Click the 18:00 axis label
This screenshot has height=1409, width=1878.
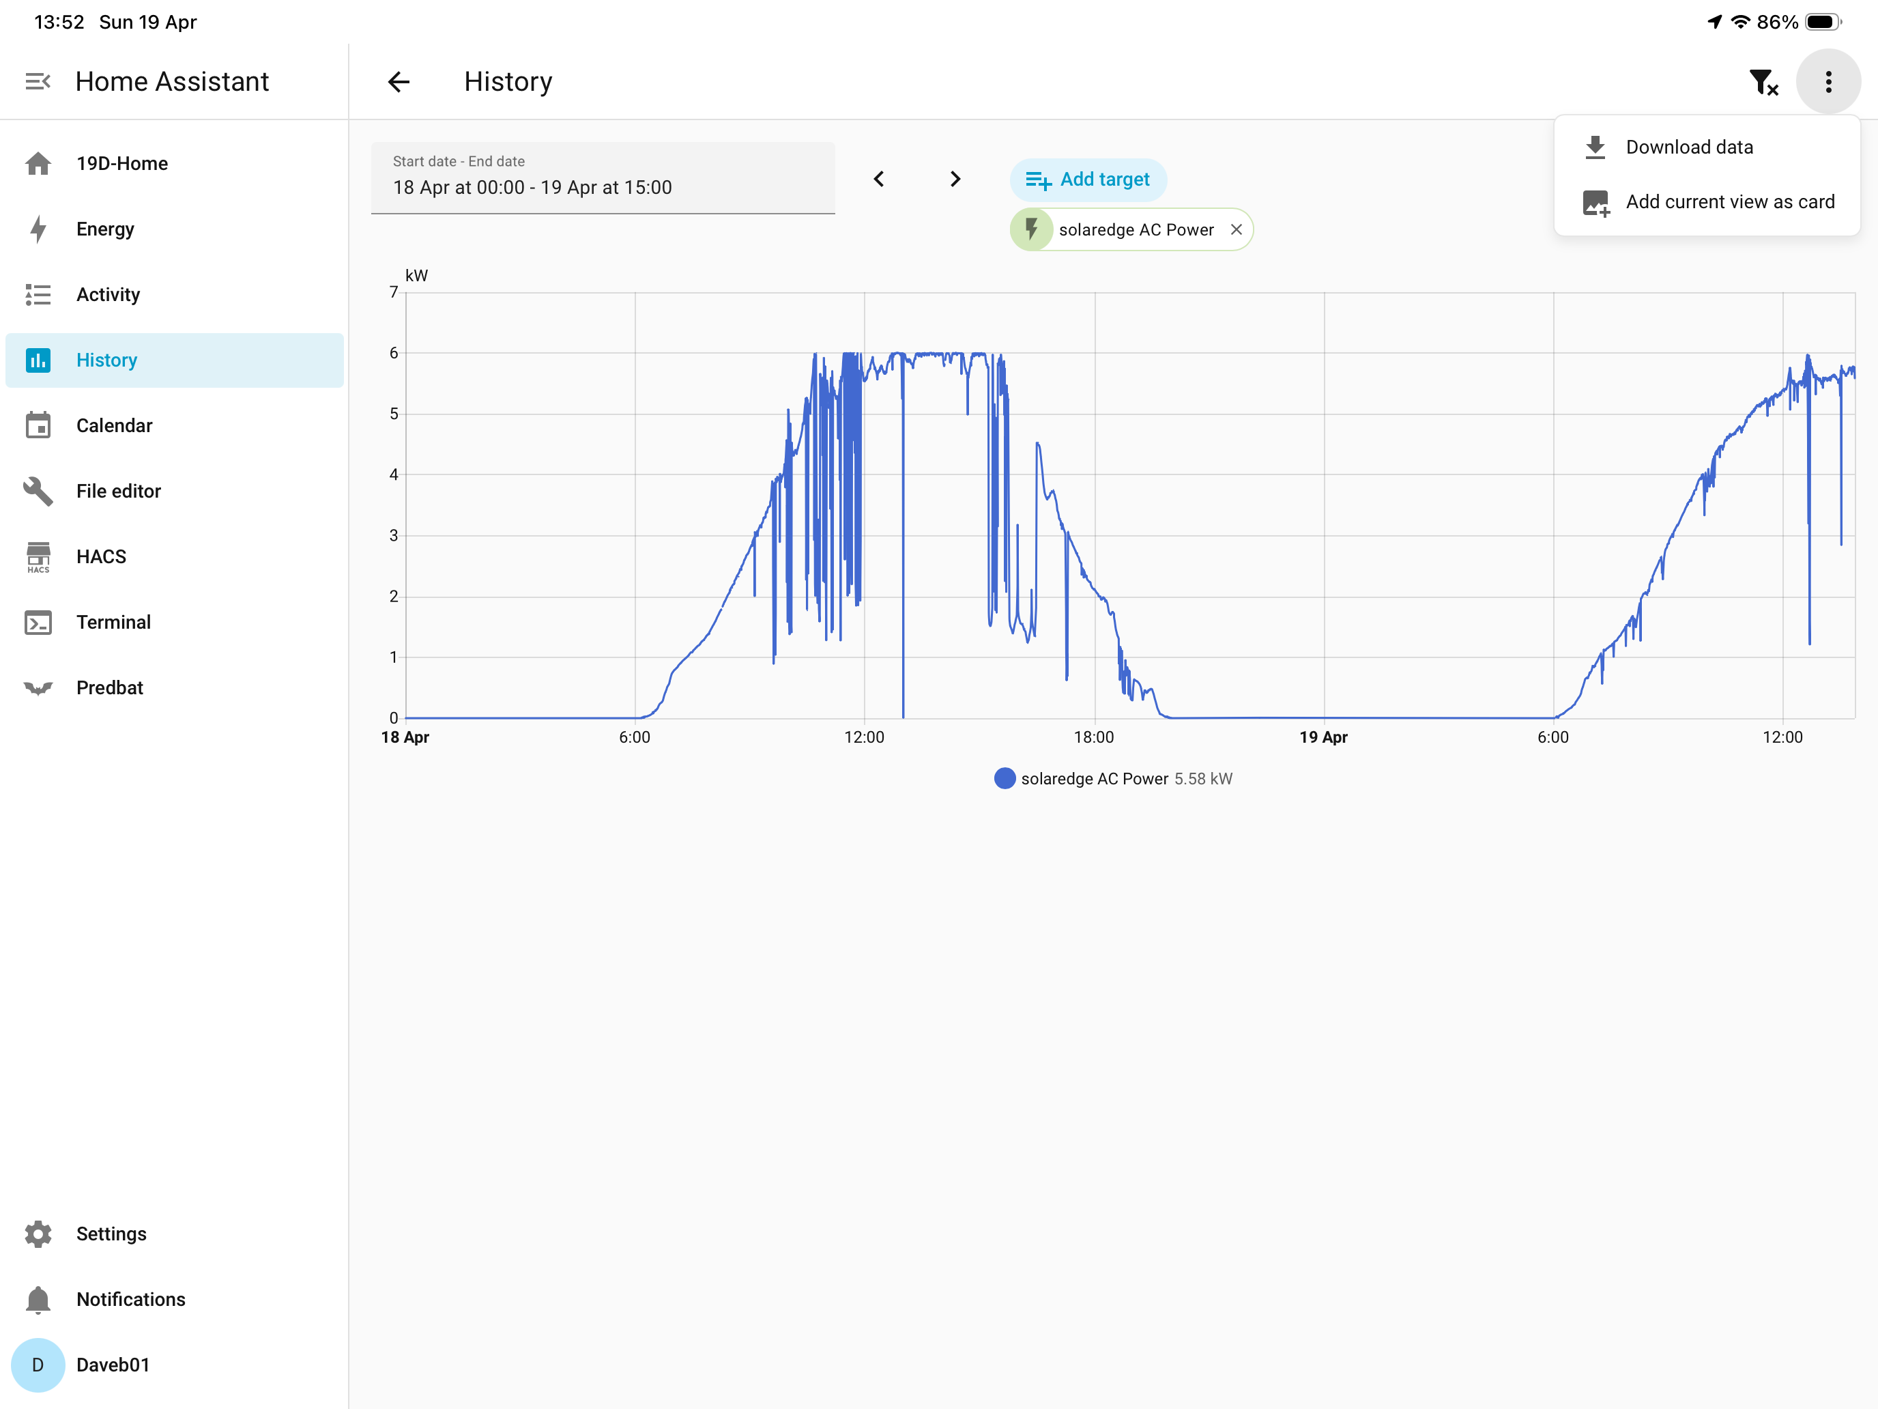[x=1093, y=737]
